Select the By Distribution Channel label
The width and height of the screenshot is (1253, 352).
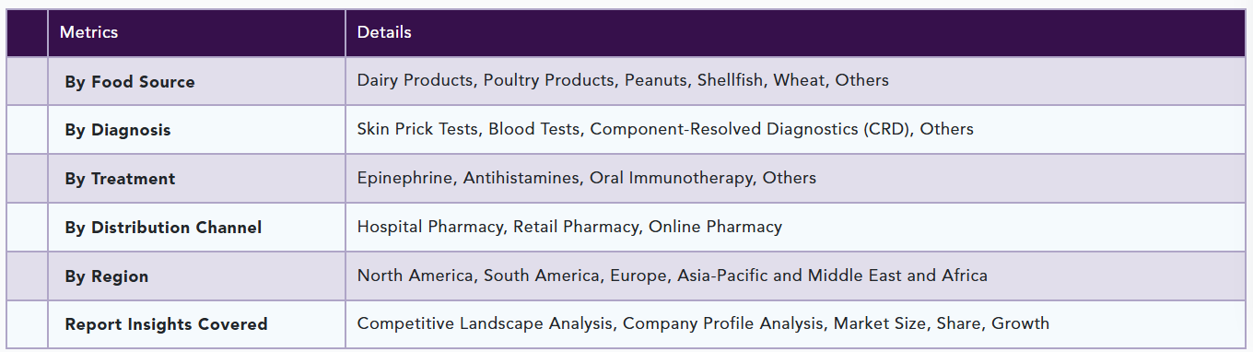point(163,228)
